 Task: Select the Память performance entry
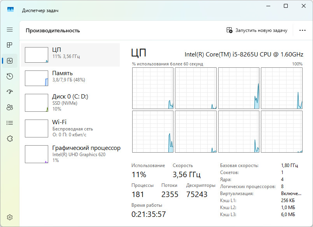click(x=70, y=78)
